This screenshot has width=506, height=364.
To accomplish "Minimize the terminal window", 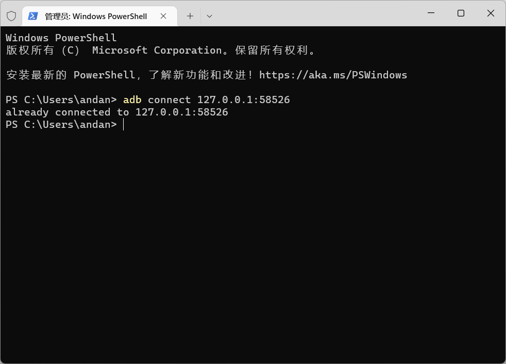I will pyautogui.click(x=431, y=13).
